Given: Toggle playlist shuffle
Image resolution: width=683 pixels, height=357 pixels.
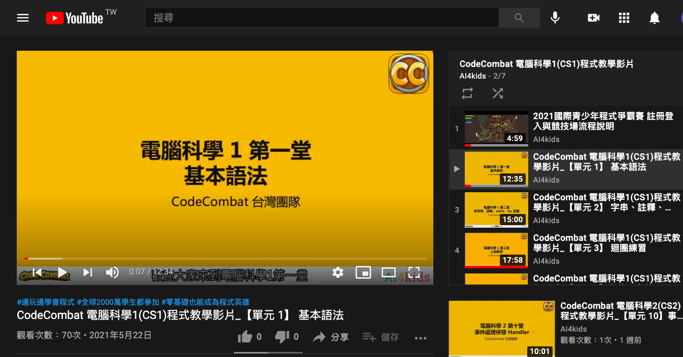Looking at the screenshot, I should pos(498,93).
